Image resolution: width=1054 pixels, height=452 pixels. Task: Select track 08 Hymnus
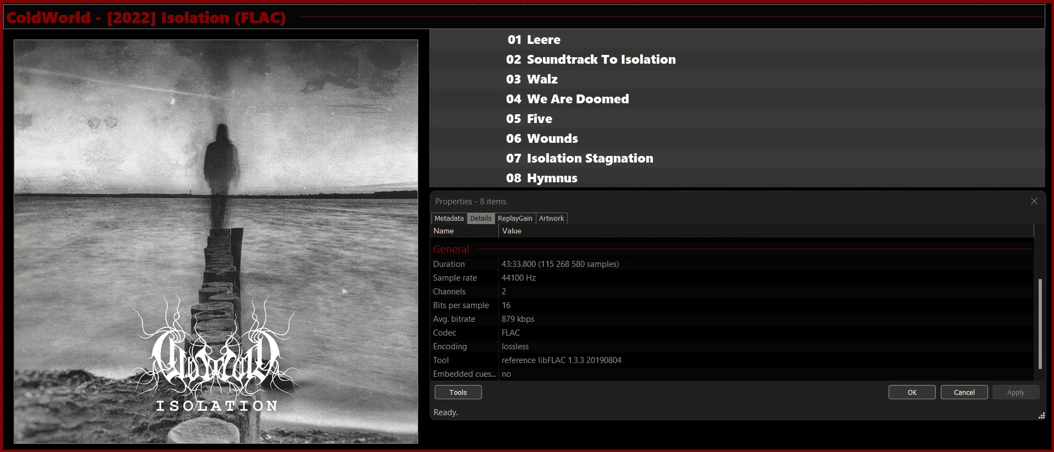coord(737,178)
